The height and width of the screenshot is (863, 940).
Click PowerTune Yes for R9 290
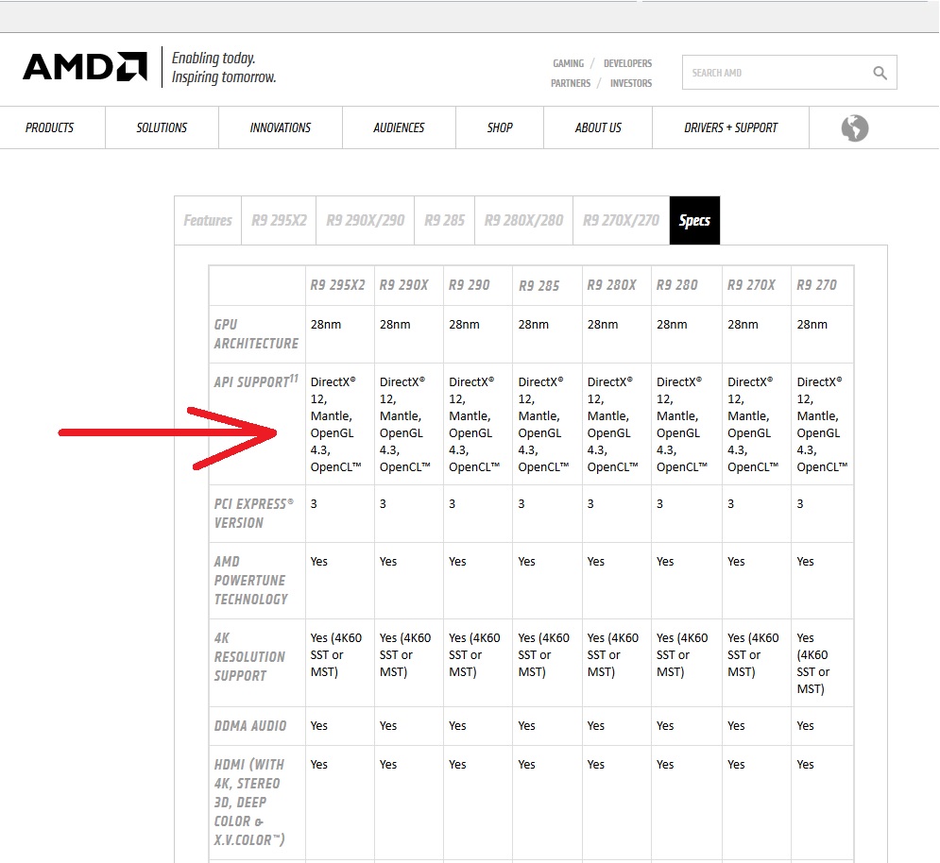pyautogui.click(x=457, y=562)
